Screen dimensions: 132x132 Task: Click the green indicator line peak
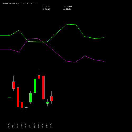pos(75,24)
